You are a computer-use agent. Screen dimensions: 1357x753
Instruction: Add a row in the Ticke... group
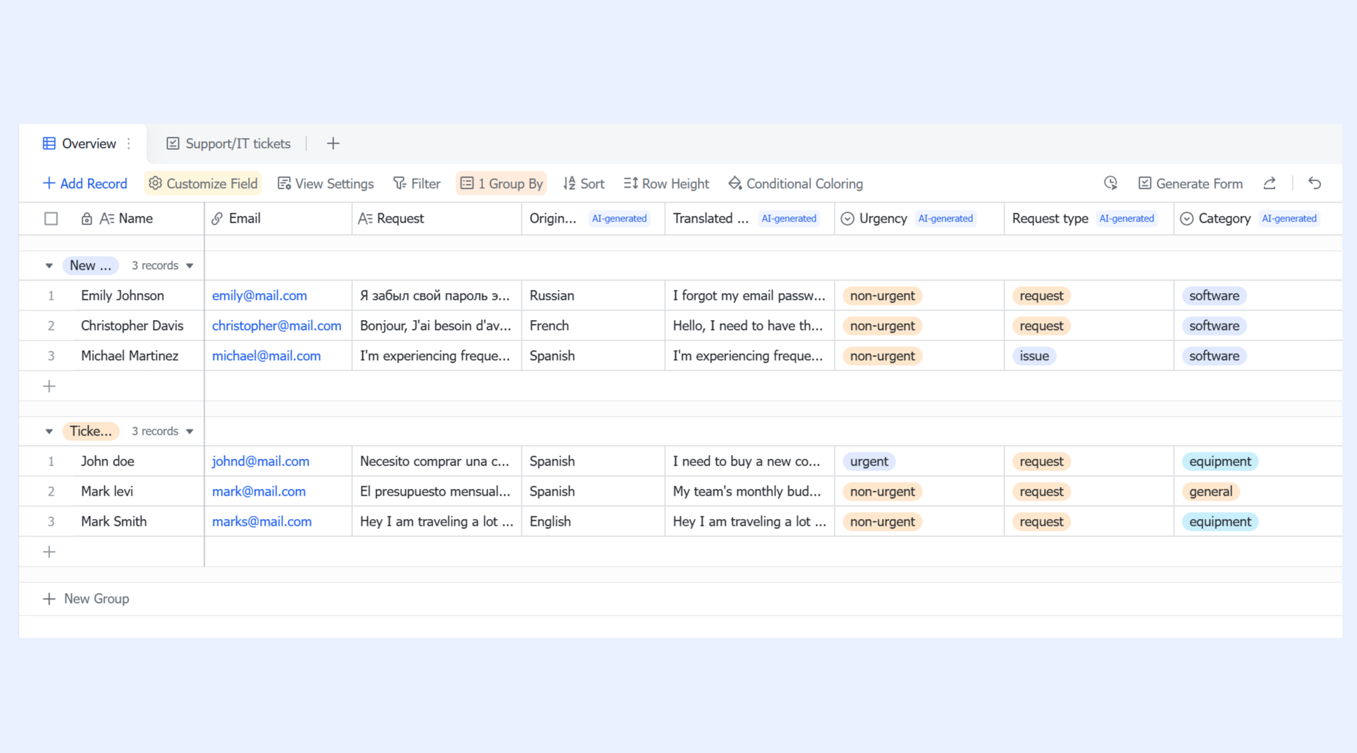[49, 552]
